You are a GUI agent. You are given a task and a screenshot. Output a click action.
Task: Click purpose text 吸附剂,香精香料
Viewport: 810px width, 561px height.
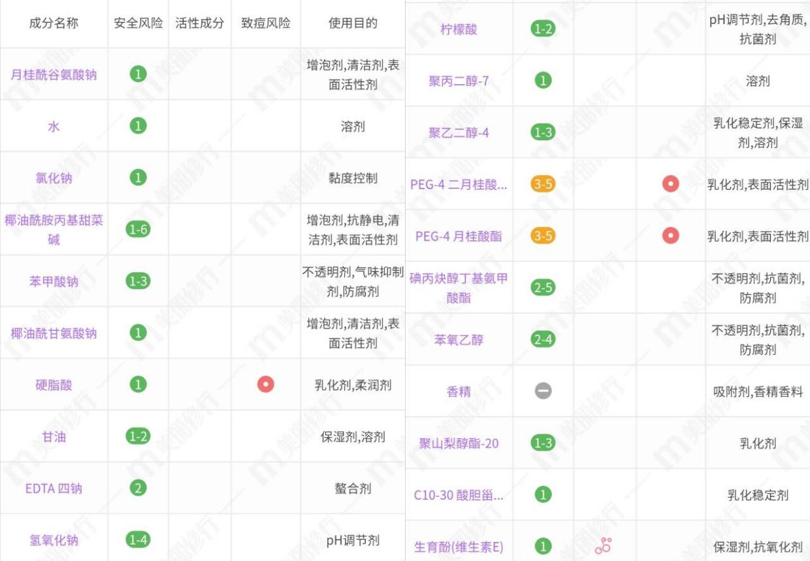758,391
